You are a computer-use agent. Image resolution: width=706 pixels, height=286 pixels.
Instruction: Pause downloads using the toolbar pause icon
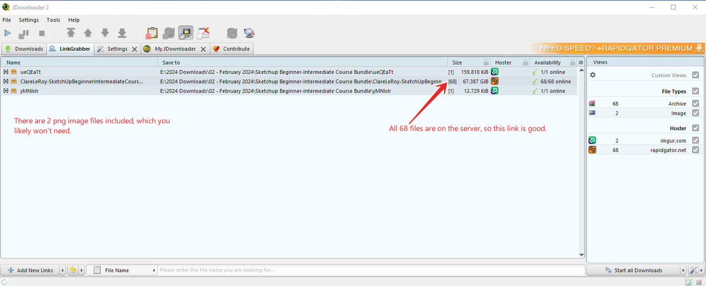click(x=24, y=34)
